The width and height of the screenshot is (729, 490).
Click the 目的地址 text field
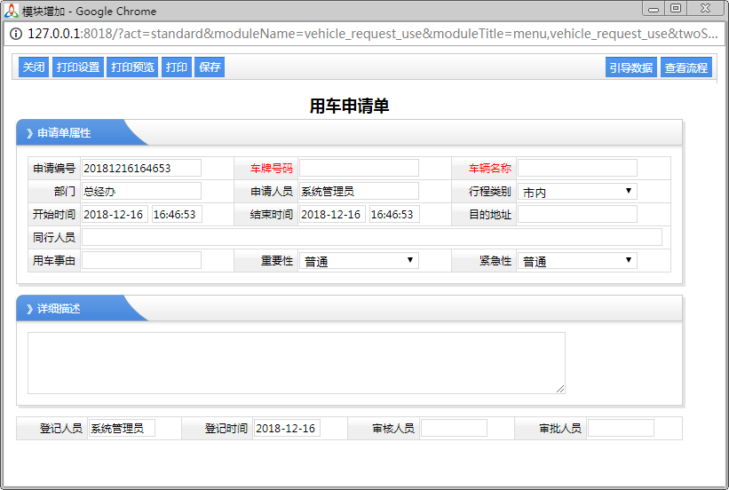[x=577, y=214]
